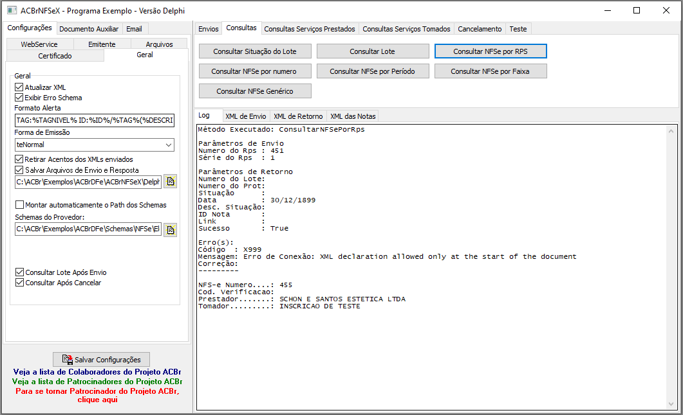683x415 pixels.
Task: Click log scrollbar down arrow
Action: pyautogui.click(x=671, y=404)
